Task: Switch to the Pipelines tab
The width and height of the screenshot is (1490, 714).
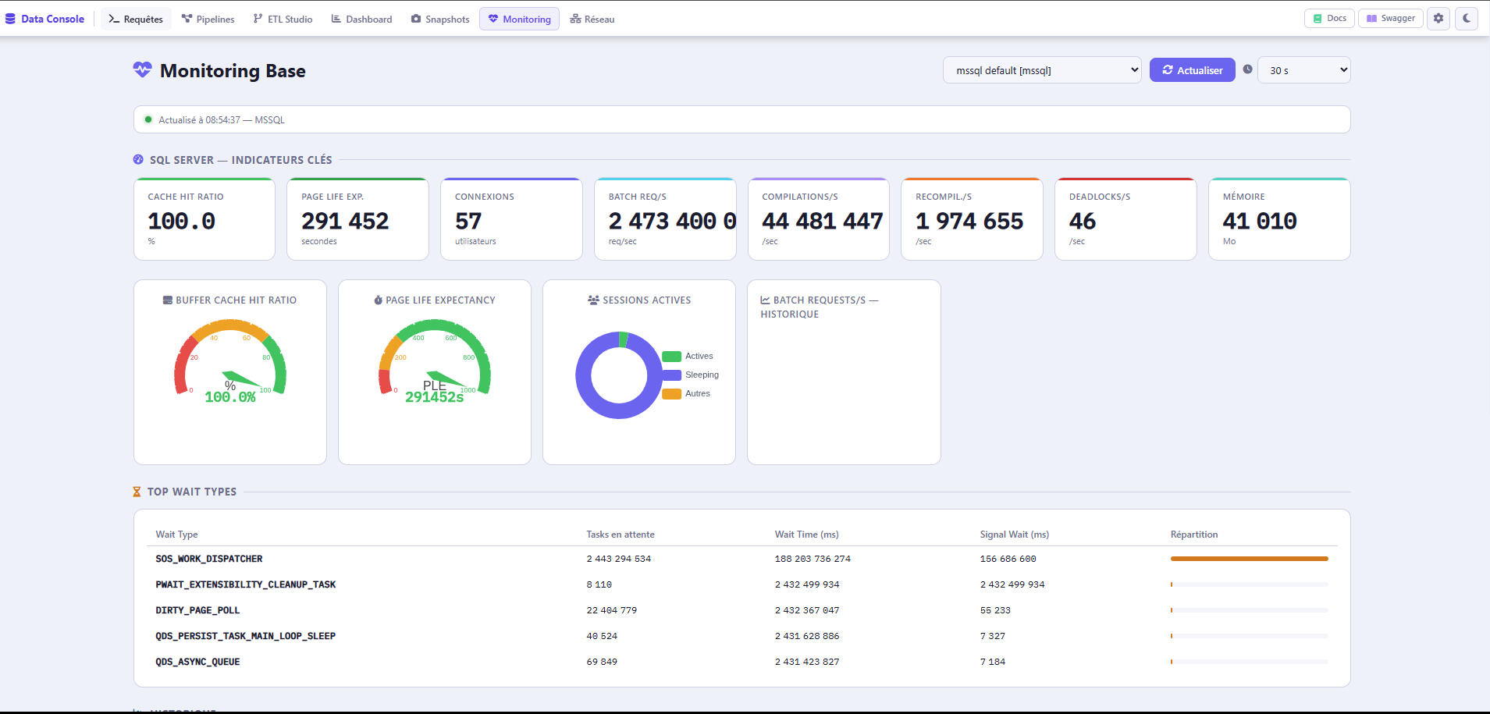Action: tap(208, 19)
